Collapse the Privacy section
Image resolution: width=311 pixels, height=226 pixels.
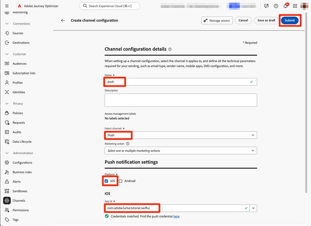pyautogui.click(x=7, y=104)
